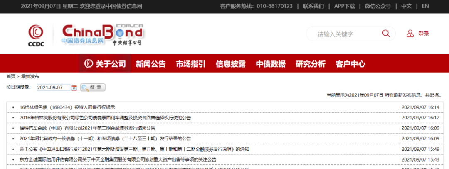Click the 搜索 date search button

tap(93, 87)
